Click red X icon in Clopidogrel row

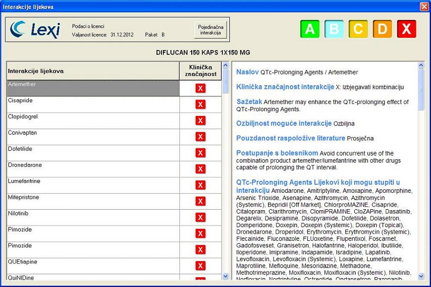pyautogui.click(x=200, y=120)
